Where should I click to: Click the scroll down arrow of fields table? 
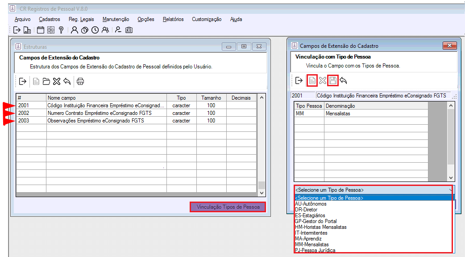coord(262,193)
